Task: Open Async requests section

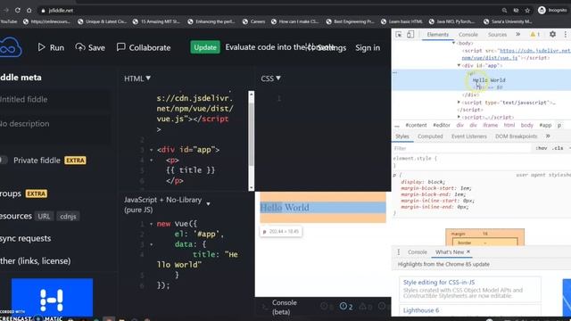Action: (26, 238)
